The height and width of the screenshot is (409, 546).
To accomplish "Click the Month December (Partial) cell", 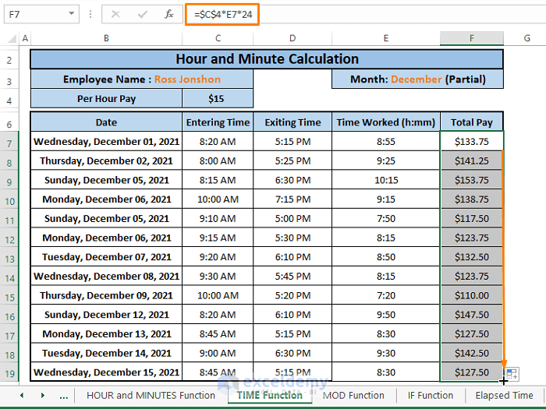I will 417,79.
